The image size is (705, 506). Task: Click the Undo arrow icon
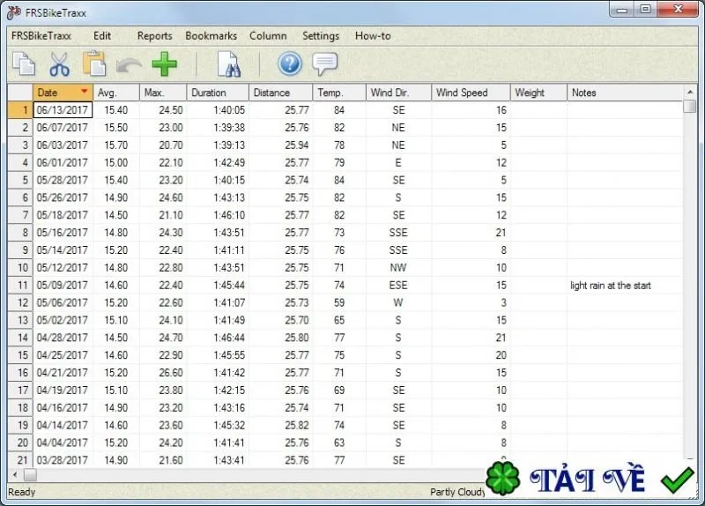tap(129, 66)
